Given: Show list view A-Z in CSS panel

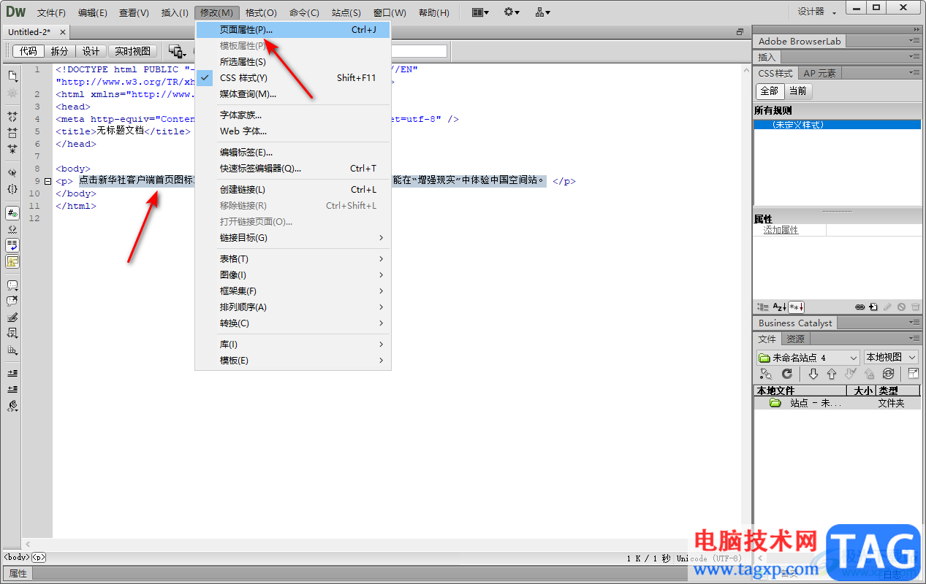Looking at the screenshot, I should pos(780,307).
